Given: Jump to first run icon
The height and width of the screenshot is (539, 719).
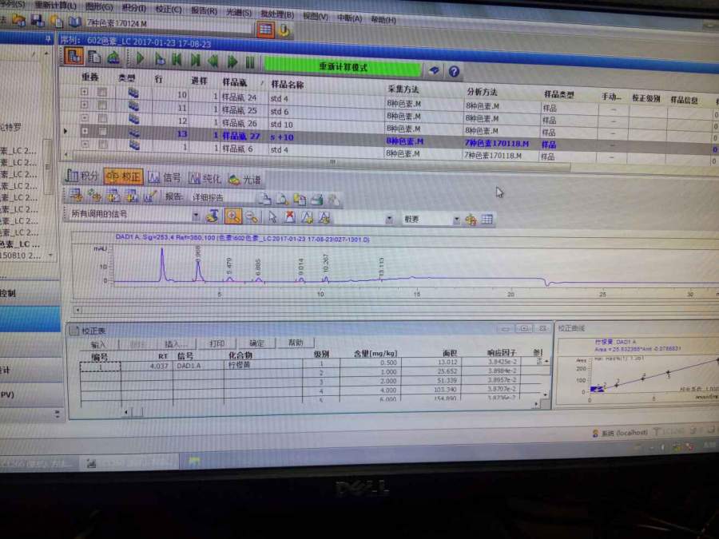Looking at the screenshot, I should 177,60.
